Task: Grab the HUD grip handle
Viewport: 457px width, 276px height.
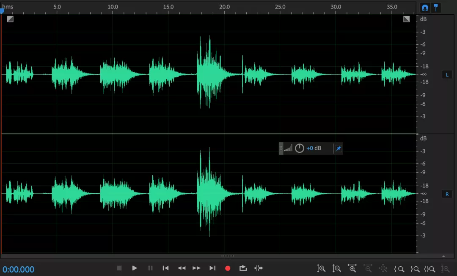Action: tap(281, 149)
